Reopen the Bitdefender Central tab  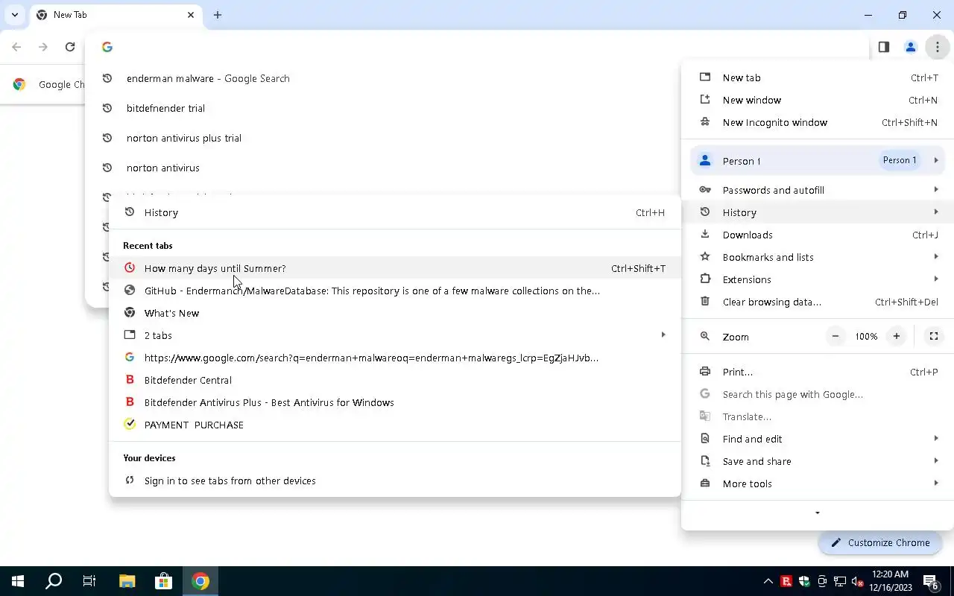395,380
